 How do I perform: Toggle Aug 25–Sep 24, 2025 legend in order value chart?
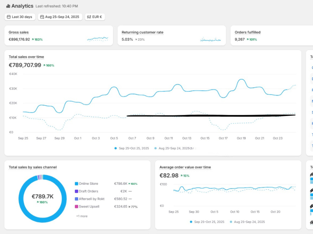tap(248, 222)
